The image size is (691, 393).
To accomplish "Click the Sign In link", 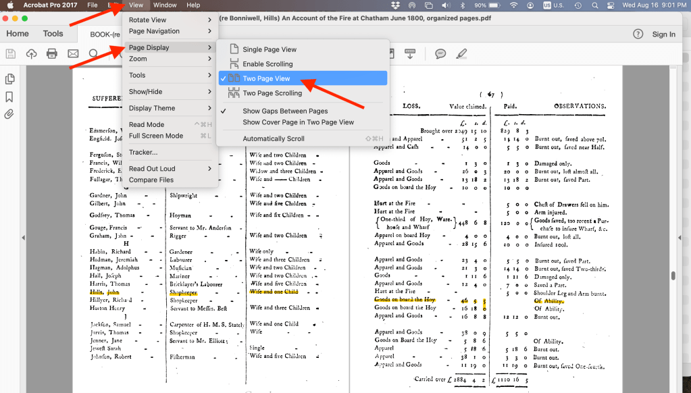I will tap(663, 34).
